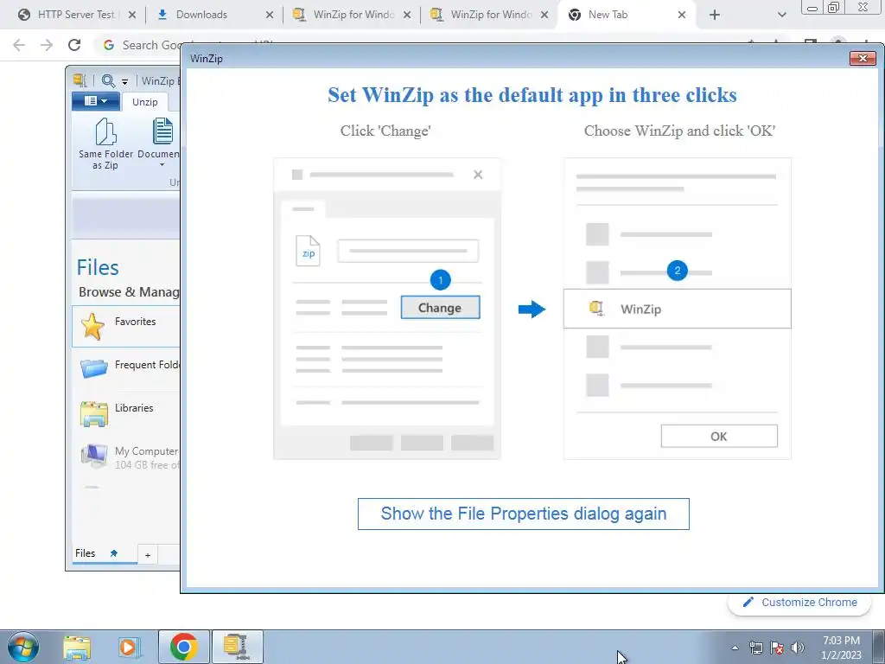Close the Downloads Chrome tab
Screen dimensions: 885x664
coord(270,16)
